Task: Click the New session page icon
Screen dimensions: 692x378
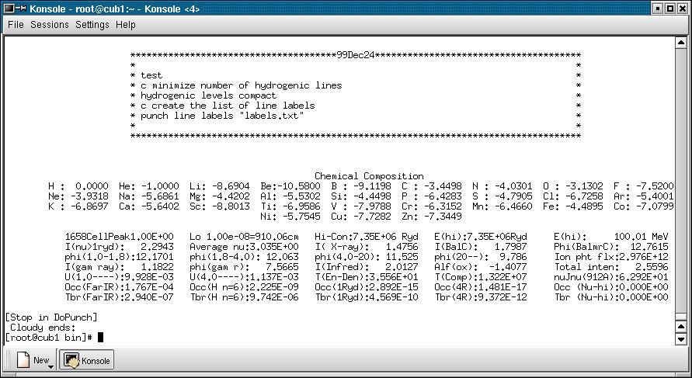Action: pos(23,360)
